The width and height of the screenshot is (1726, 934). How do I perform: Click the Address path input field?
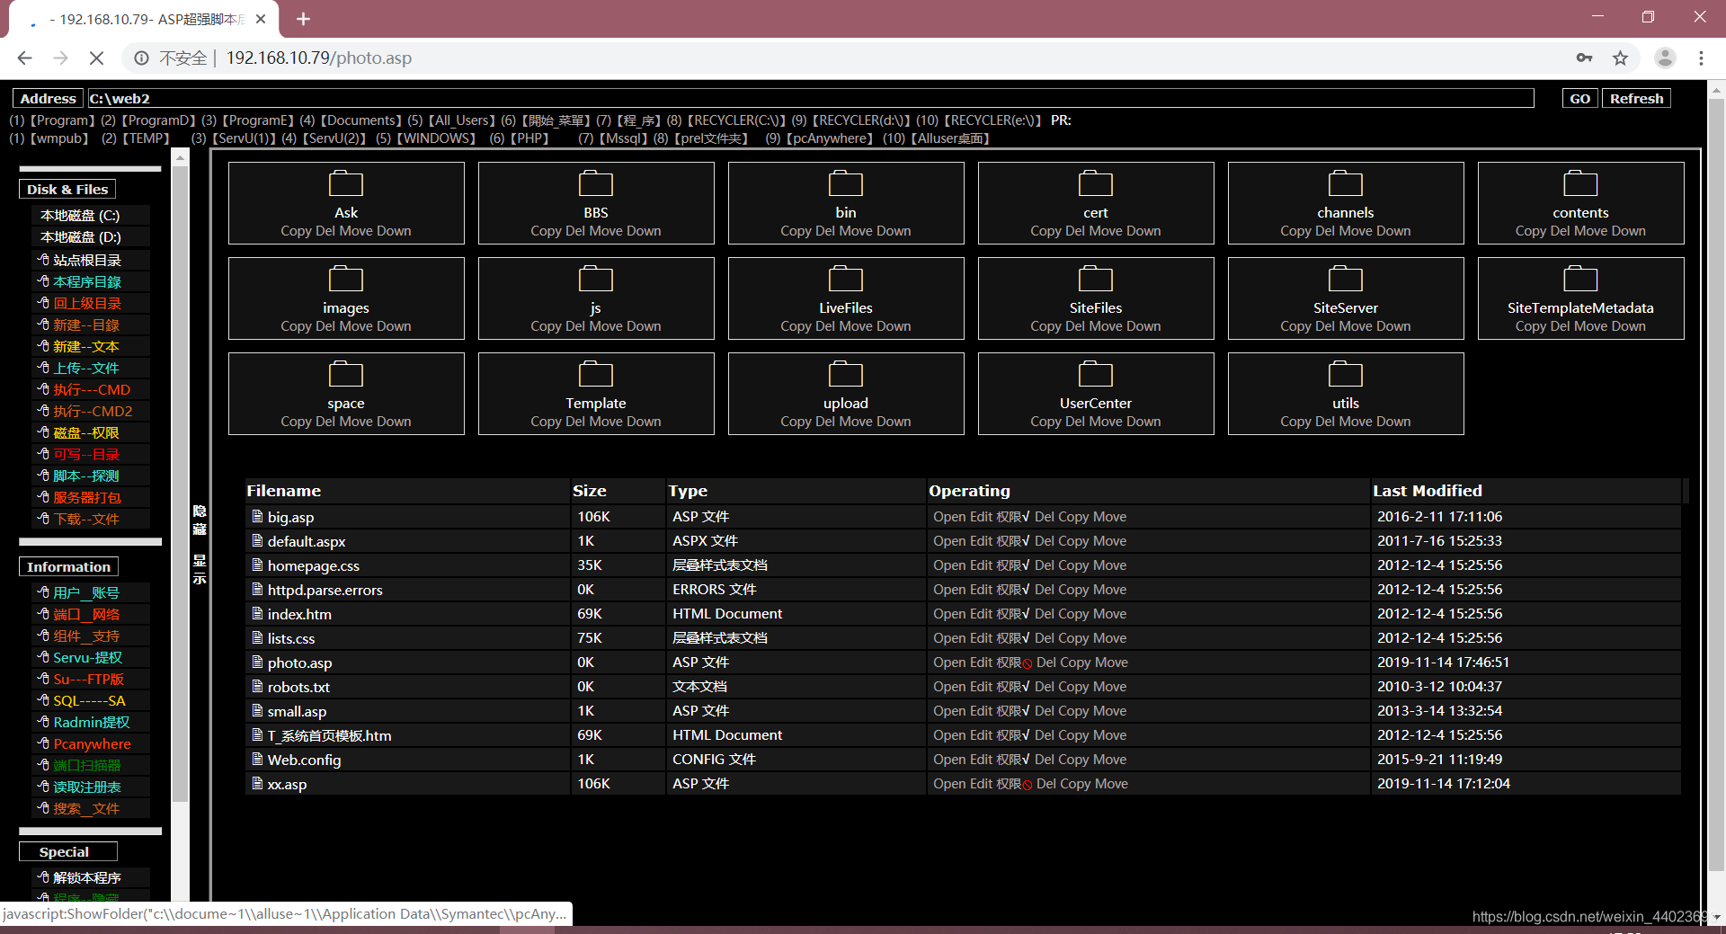pyautogui.click(x=810, y=99)
